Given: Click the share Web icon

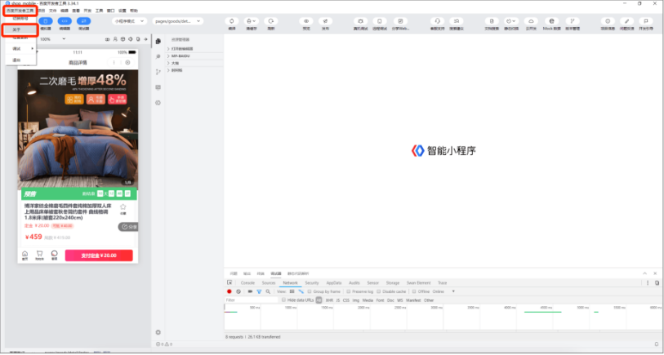Looking at the screenshot, I should [x=400, y=21].
